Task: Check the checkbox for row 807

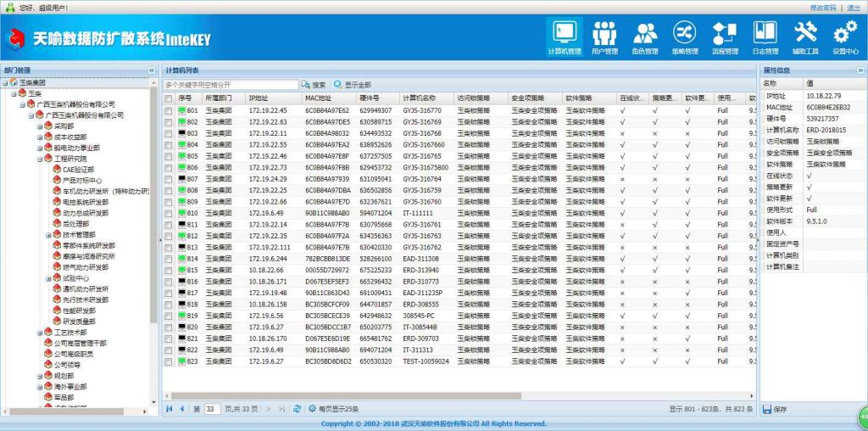Action: [169, 179]
